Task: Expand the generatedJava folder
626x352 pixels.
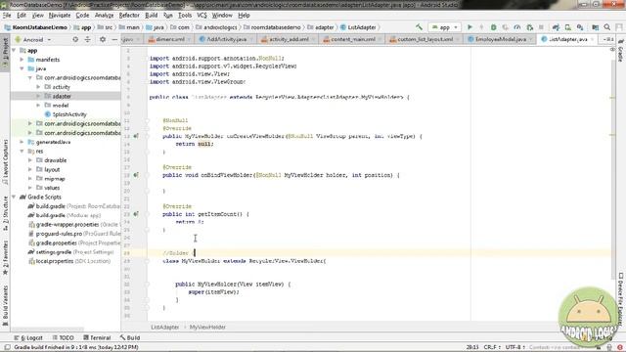Action: (22, 142)
